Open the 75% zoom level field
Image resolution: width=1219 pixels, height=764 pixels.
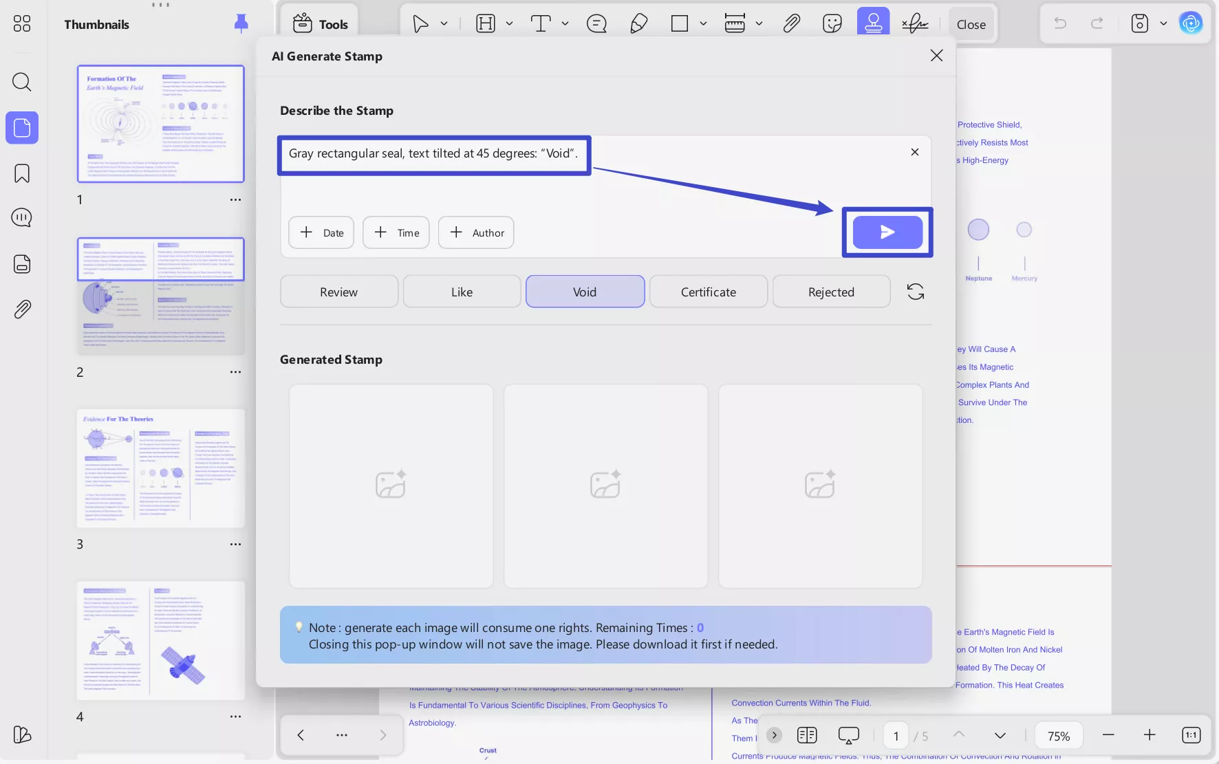pos(1058,736)
